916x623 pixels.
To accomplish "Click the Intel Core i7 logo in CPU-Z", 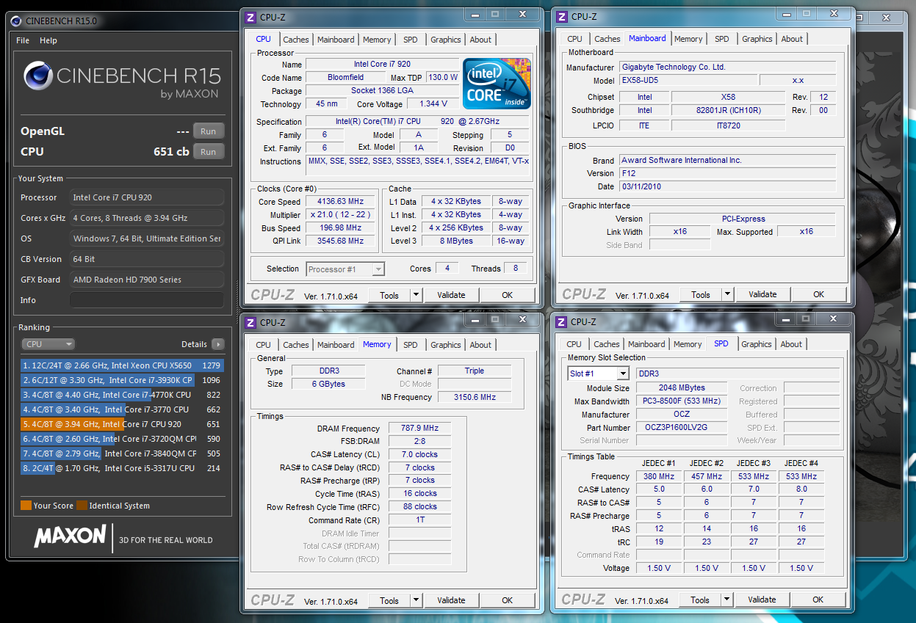I will [x=497, y=84].
